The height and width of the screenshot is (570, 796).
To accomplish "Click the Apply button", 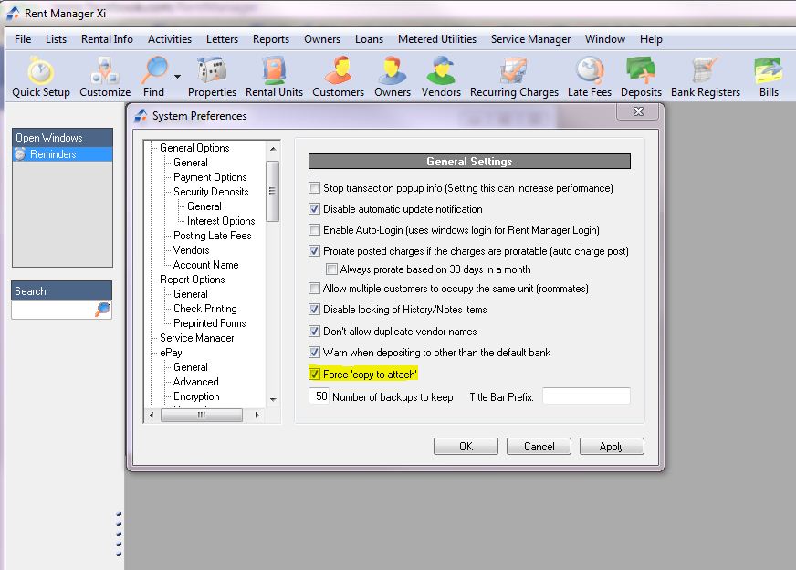I will (612, 446).
